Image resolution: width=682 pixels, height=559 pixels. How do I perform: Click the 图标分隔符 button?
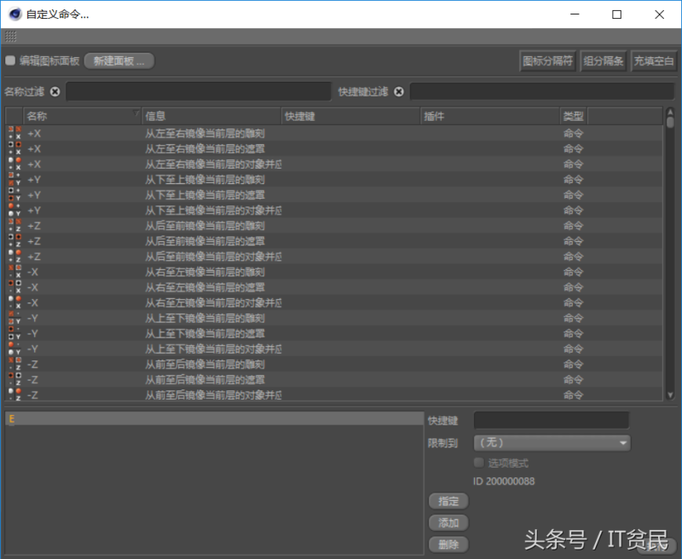tap(547, 61)
